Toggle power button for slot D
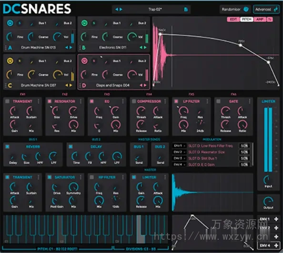 coord(84,61)
